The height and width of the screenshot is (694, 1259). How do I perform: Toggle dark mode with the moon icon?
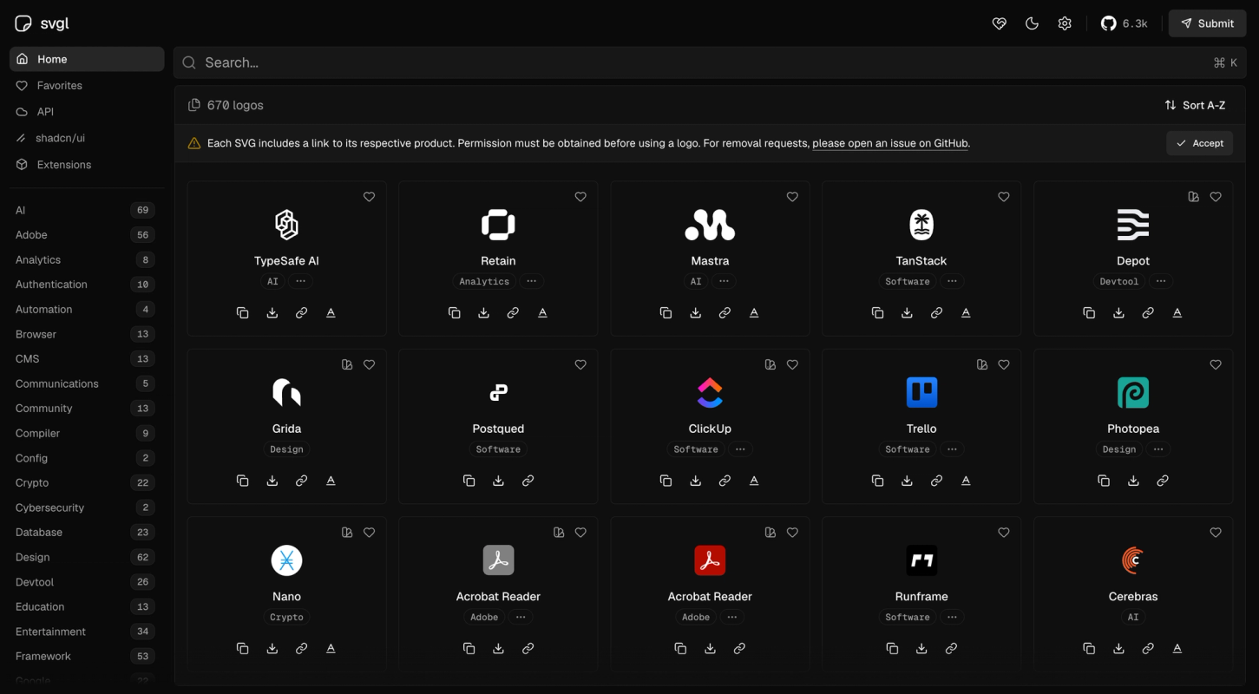[x=1032, y=23]
